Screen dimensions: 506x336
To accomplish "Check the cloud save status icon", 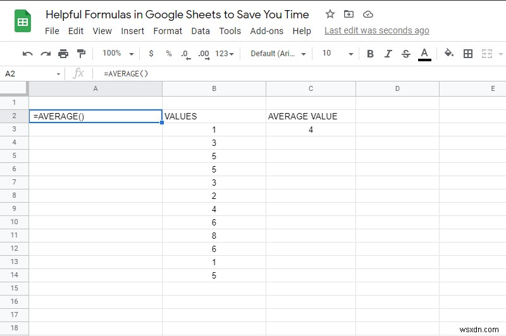I will point(368,14).
